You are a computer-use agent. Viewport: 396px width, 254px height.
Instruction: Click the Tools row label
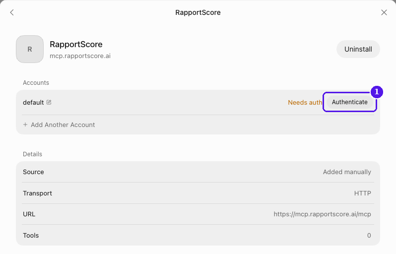31,235
